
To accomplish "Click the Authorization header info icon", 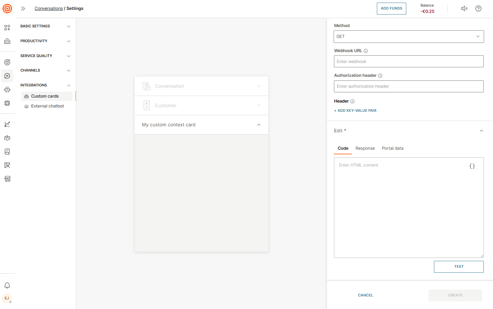I will (x=380, y=76).
